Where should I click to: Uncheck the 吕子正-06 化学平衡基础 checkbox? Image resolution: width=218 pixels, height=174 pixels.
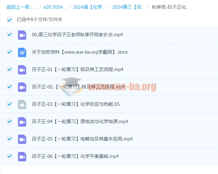tap(10, 156)
